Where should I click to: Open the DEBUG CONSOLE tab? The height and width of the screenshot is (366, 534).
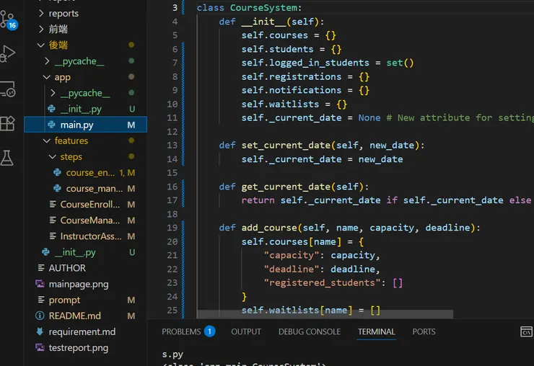[x=309, y=331]
